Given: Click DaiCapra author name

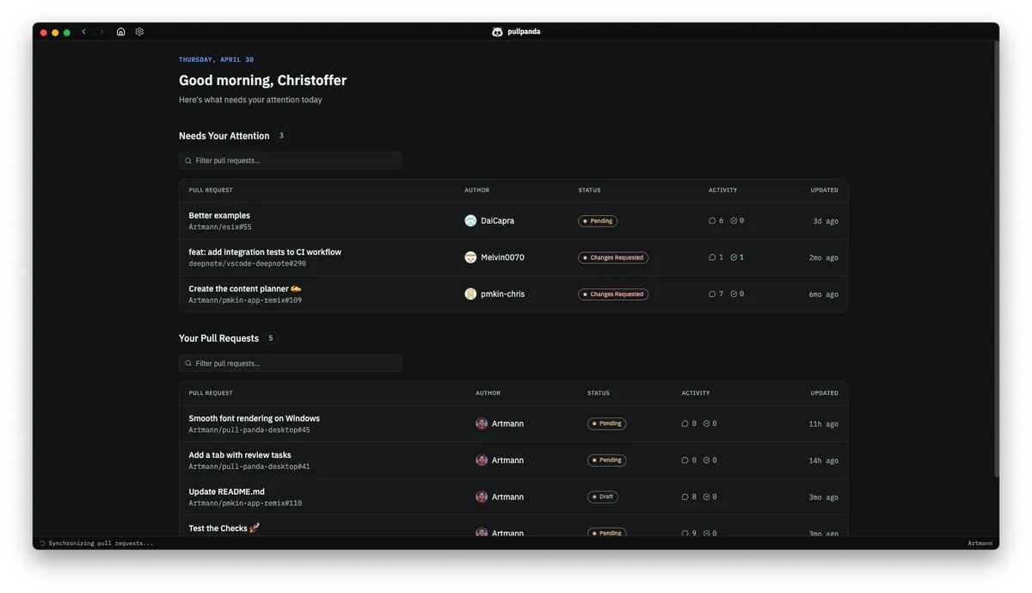Looking at the screenshot, I should point(497,221).
